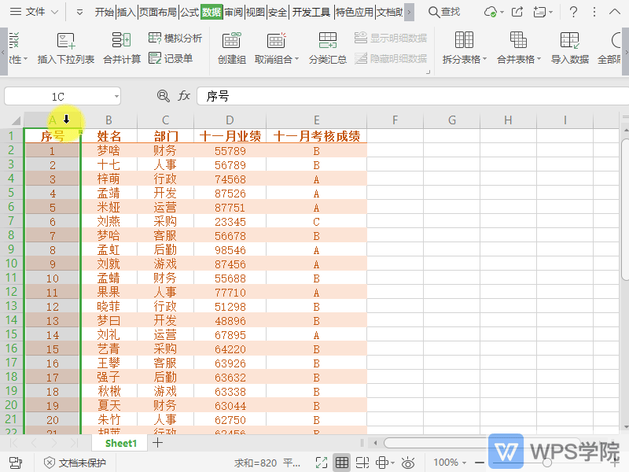629x472 pixels.
Task: Click the 插入下拉列表 icon
Action: coord(66,41)
